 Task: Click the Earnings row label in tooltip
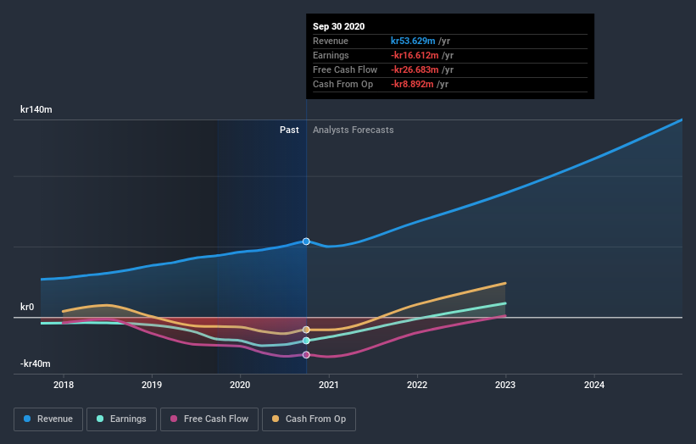331,55
